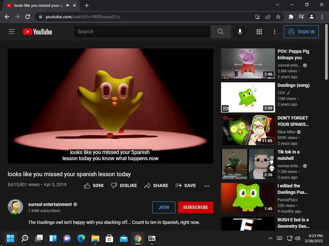329x246 pixels.
Task: Open Widgets from taskbar
Action: coord(53,238)
